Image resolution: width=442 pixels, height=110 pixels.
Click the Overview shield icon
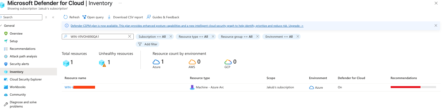click(6, 33)
